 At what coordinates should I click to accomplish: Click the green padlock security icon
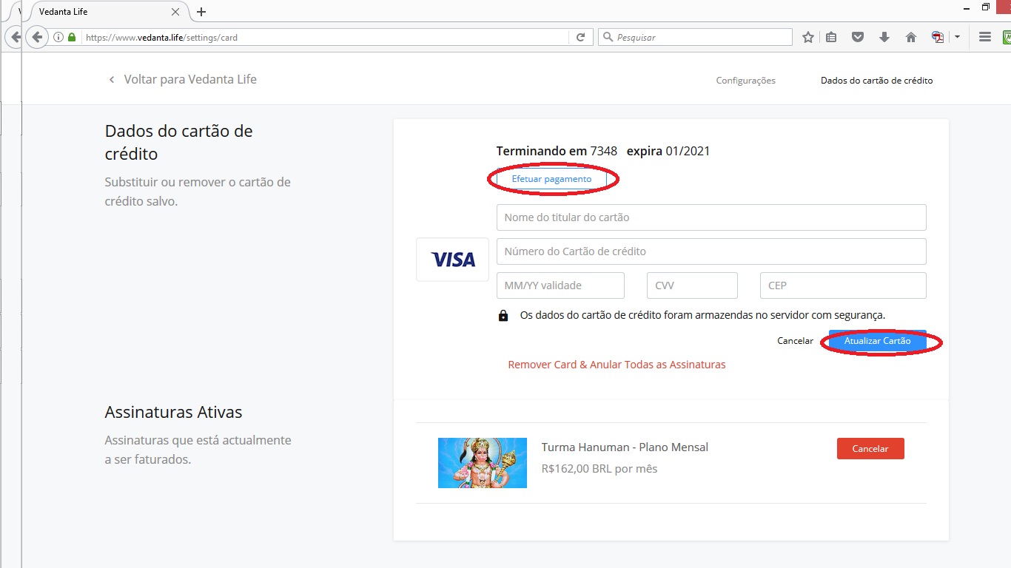tap(72, 37)
